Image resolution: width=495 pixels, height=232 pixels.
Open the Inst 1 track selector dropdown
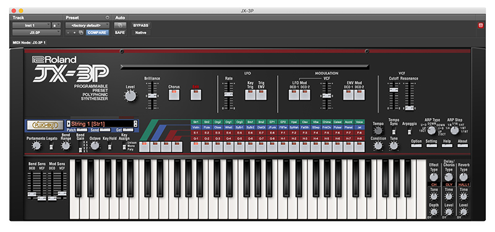(32, 25)
